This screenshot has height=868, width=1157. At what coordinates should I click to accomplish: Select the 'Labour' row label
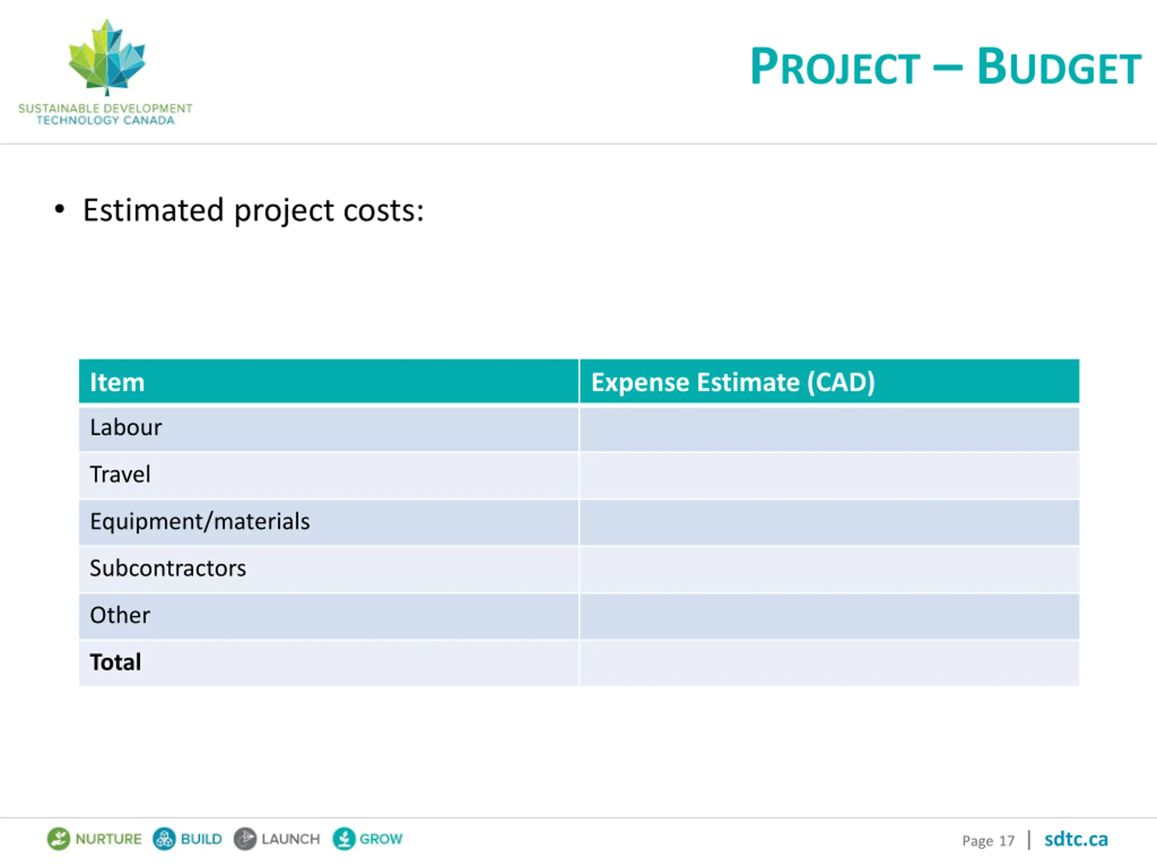pyautogui.click(x=126, y=428)
